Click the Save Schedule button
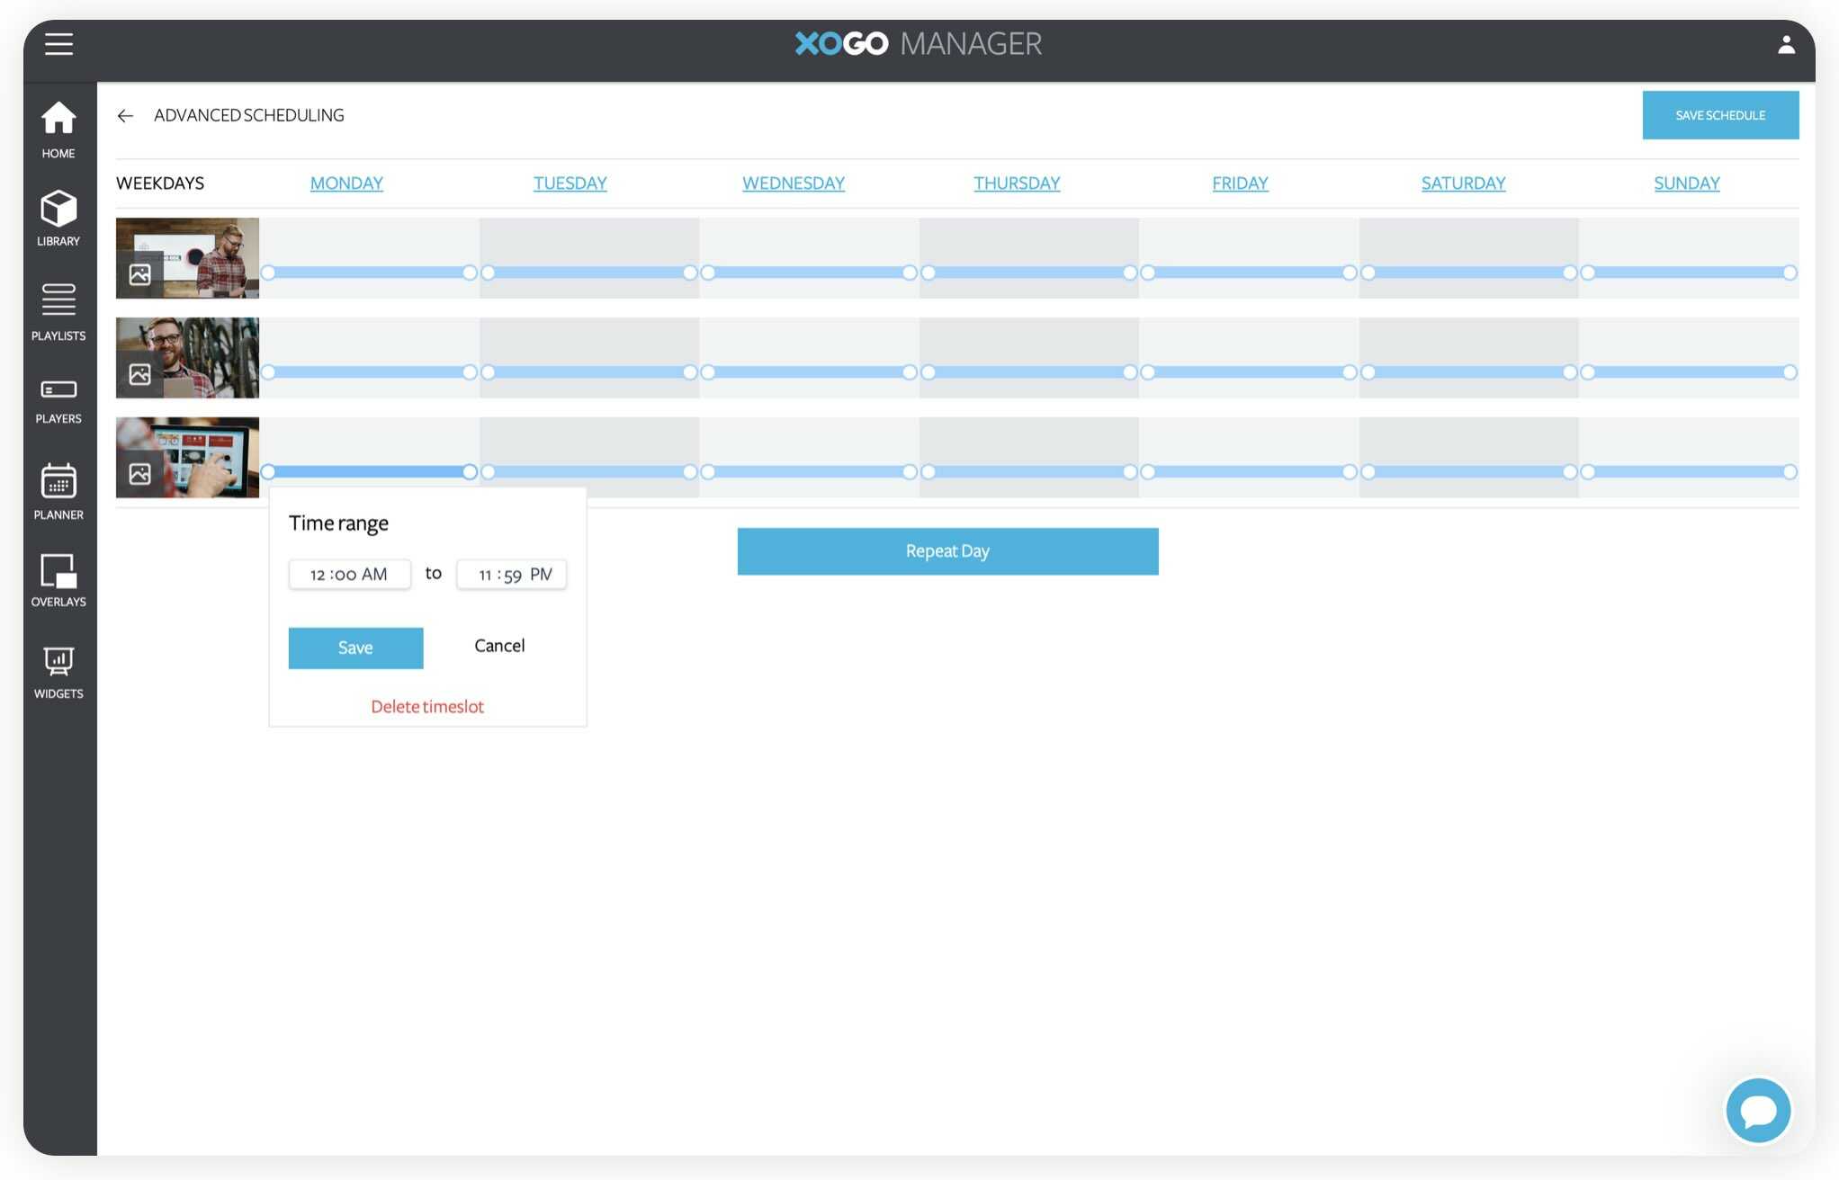Viewport: 1839px width, 1180px height. [x=1719, y=115]
